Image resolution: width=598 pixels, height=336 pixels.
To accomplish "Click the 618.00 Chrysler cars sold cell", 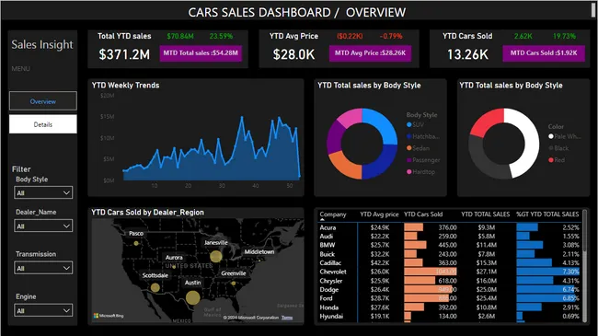I will [x=447, y=281].
